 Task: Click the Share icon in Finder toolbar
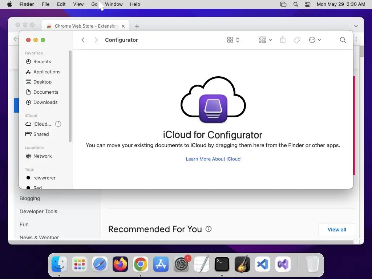tap(283, 40)
